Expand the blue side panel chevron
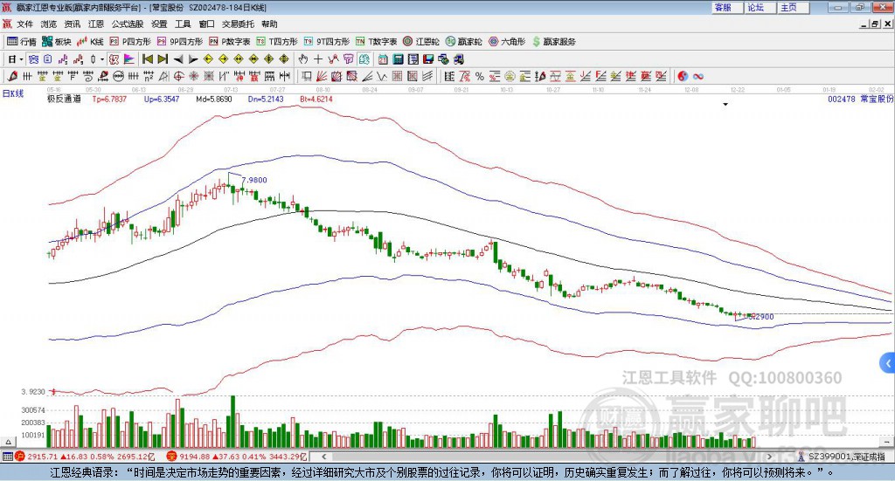895x481 pixels. 888,362
